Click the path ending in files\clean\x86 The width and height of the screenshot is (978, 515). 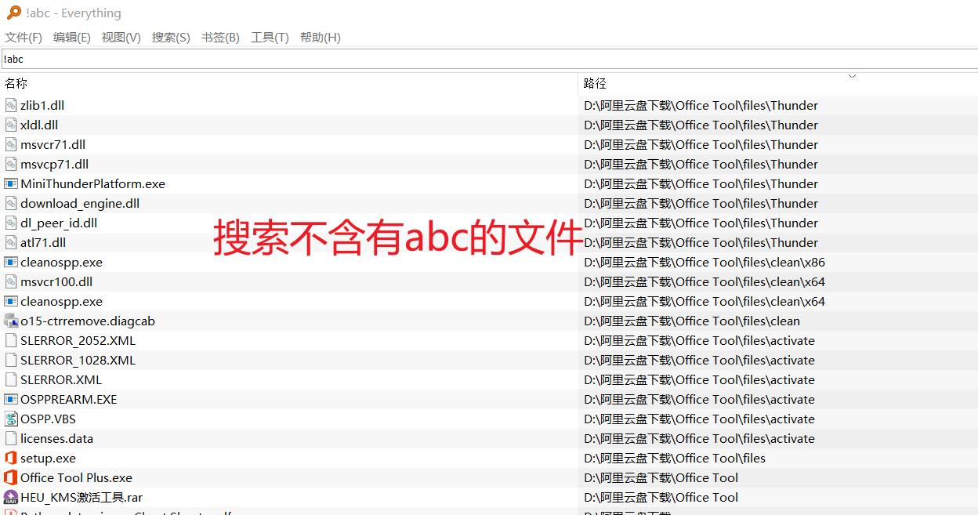point(705,262)
